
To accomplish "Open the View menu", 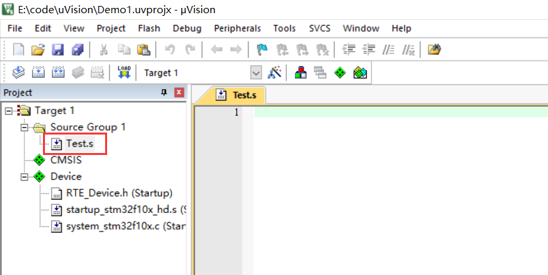I will coord(74,28).
